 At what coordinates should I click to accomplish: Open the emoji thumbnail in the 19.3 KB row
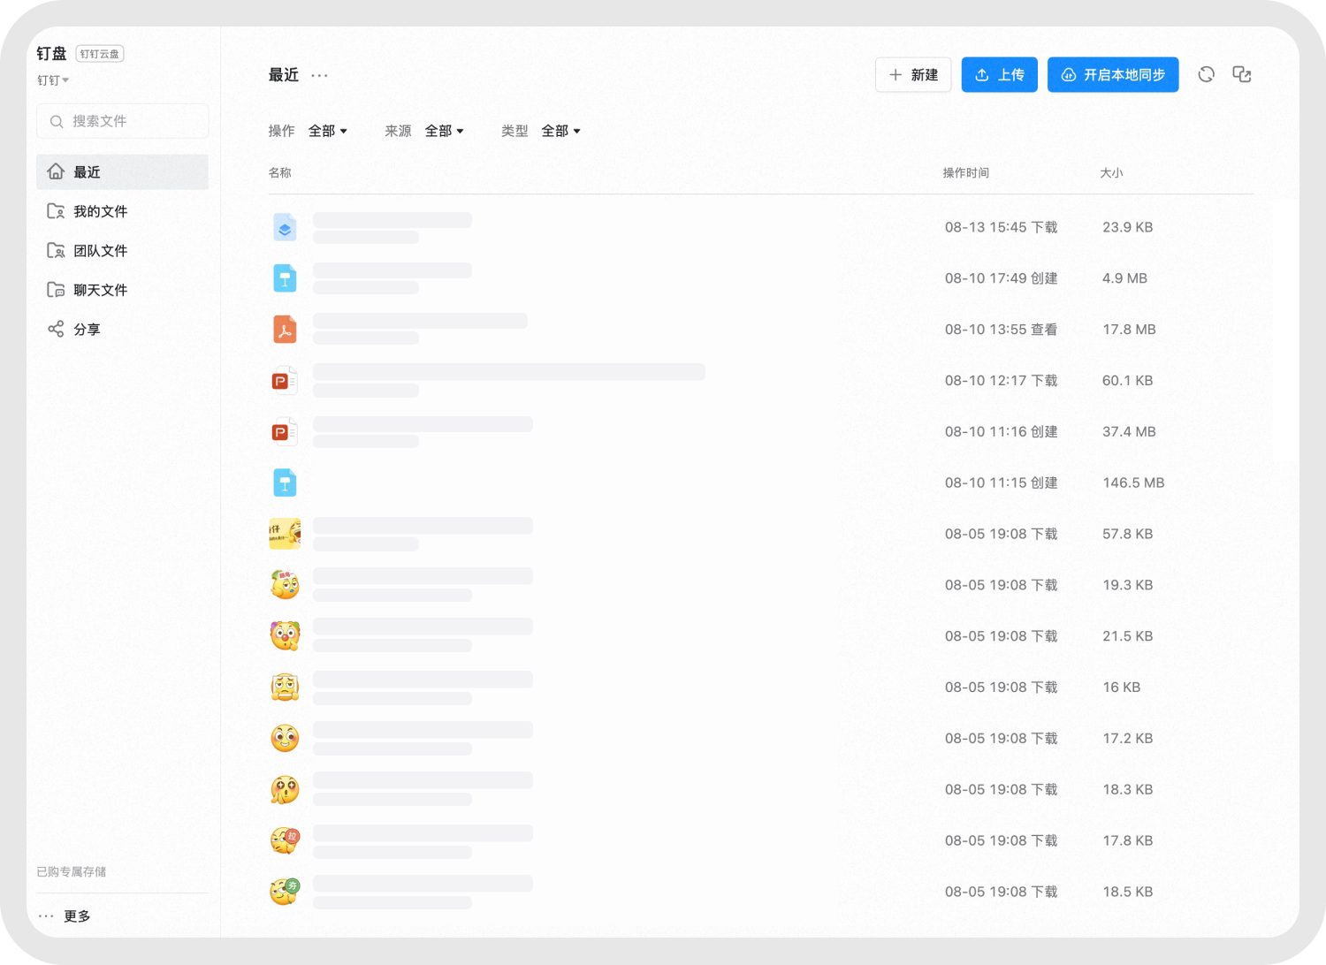click(x=285, y=585)
